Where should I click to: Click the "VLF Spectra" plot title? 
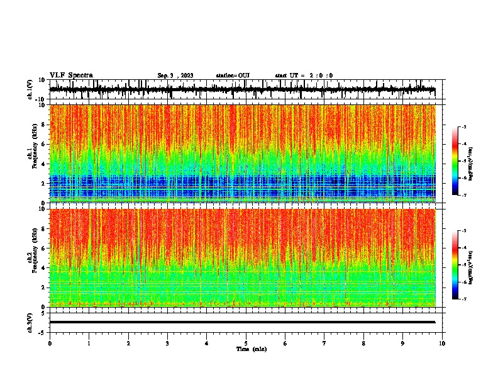coord(71,75)
